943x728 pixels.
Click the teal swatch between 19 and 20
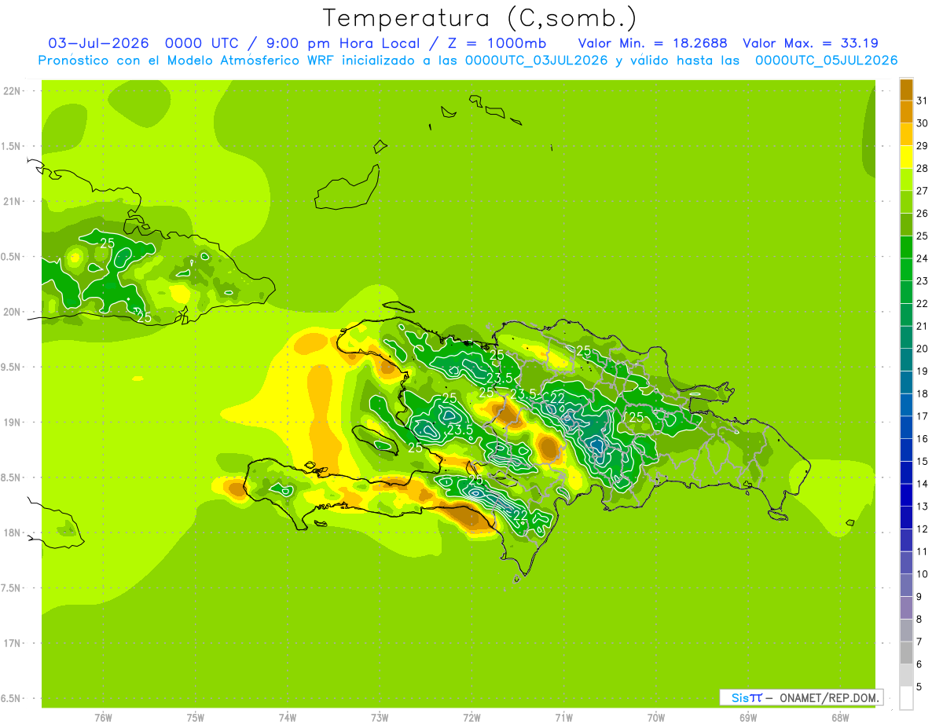point(906,360)
